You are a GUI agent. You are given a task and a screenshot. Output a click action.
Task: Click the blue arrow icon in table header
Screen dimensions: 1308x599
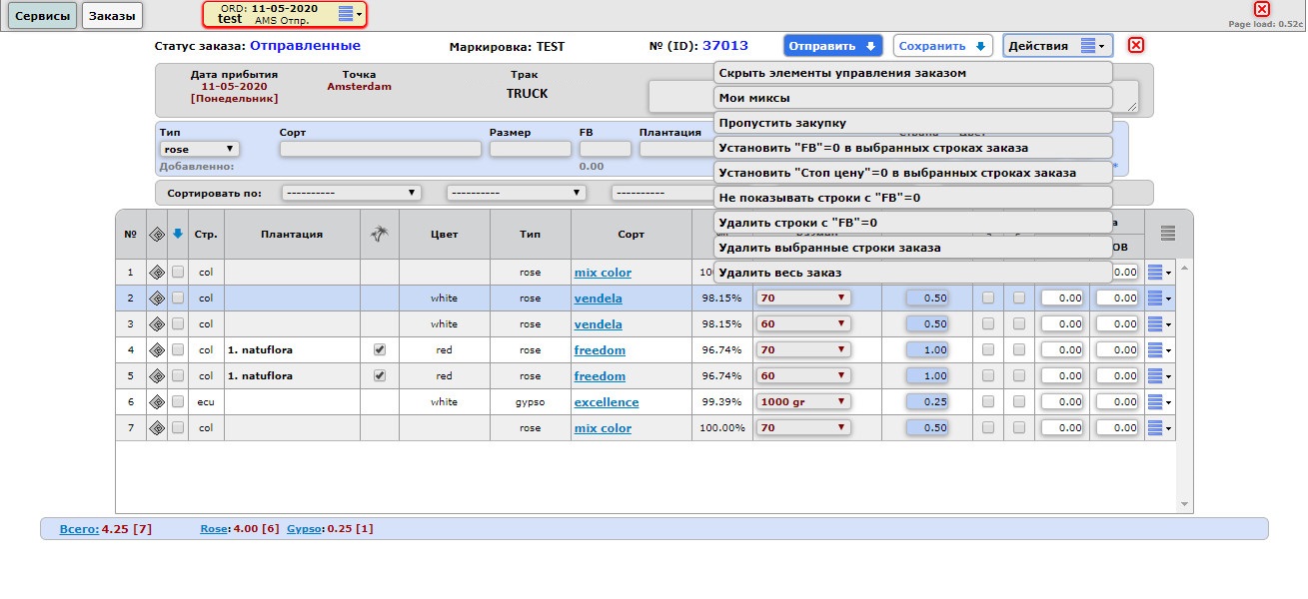178,235
